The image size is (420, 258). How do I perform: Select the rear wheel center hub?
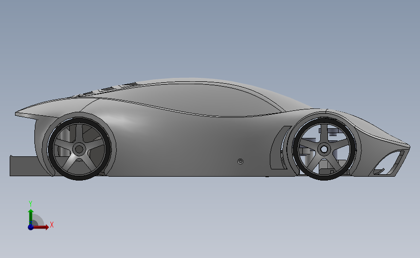79,149
